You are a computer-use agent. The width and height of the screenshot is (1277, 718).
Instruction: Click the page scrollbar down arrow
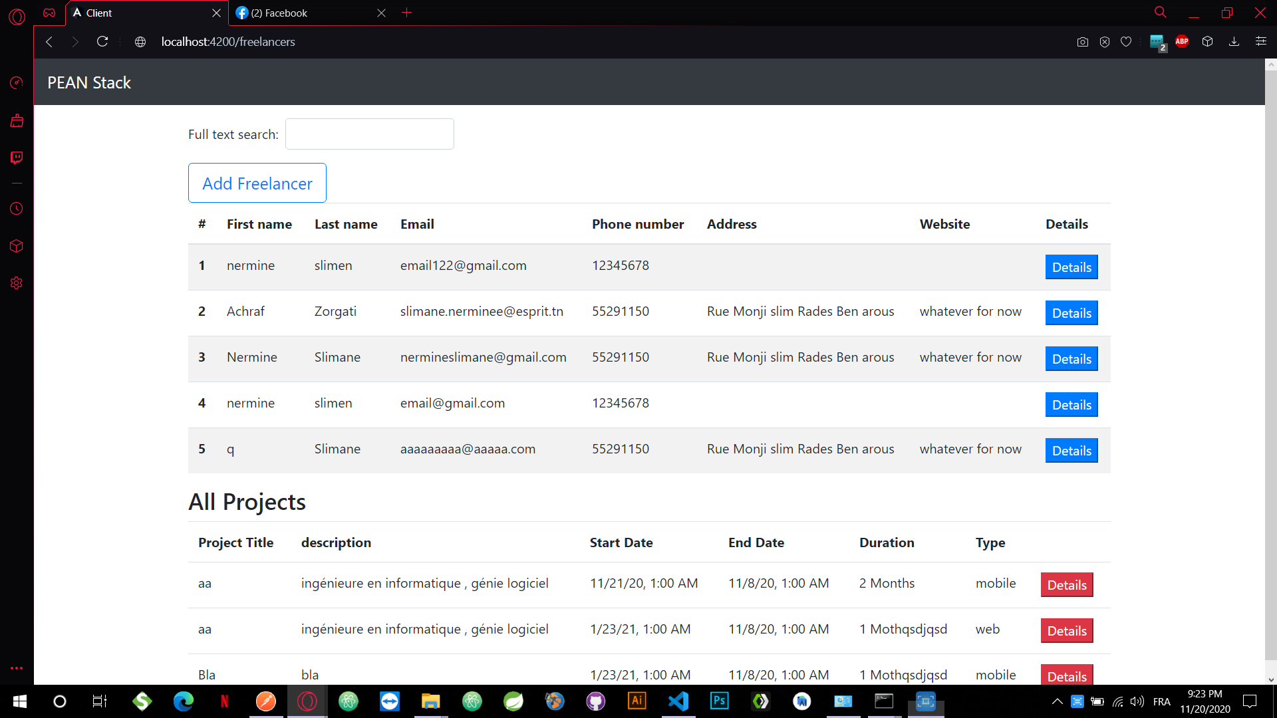tap(1271, 679)
